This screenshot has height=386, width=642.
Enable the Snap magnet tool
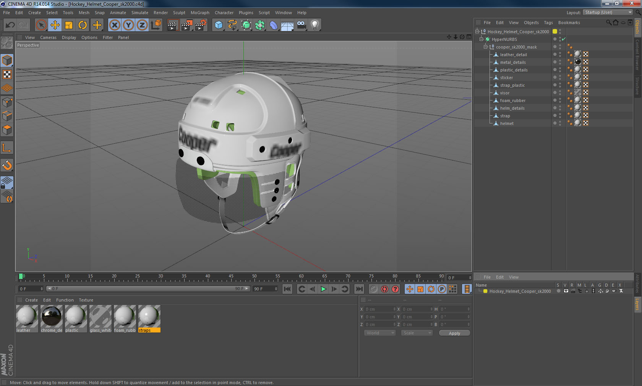coord(7,165)
